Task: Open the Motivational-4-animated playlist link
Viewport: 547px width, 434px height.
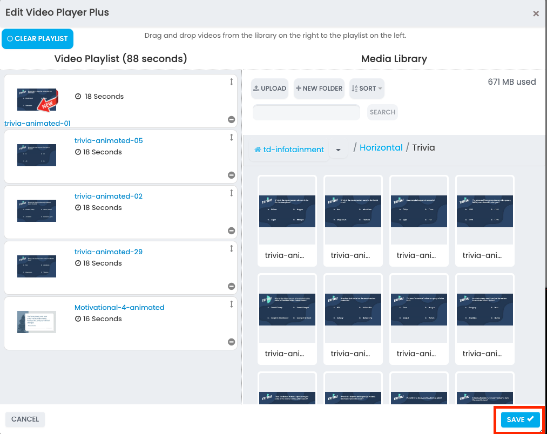Action: (119, 307)
